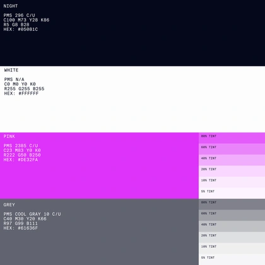Image resolution: width=265 pixels, height=265 pixels.
Task: Select the grey 20% tint swatch
Action: coord(232,237)
